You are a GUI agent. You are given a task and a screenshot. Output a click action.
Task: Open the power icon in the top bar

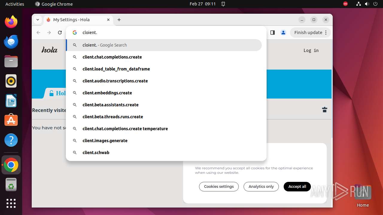tap(375, 4)
